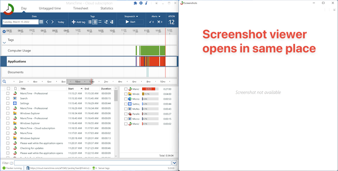Open ManicTime settings gear in title bar
The height and width of the screenshot is (171, 338).
coord(141,3)
